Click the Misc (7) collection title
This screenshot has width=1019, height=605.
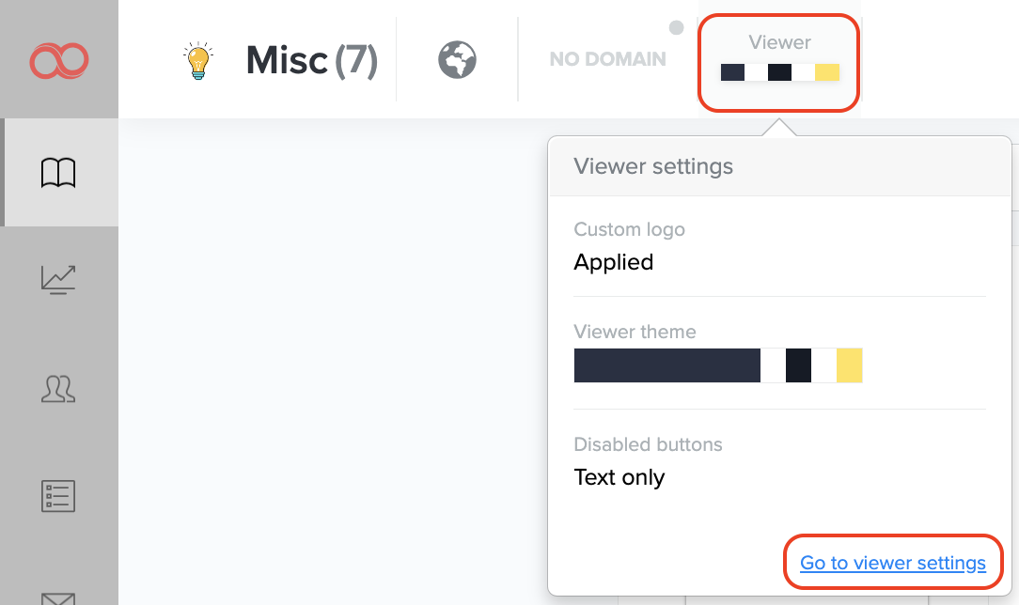pyautogui.click(x=311, y=60)
